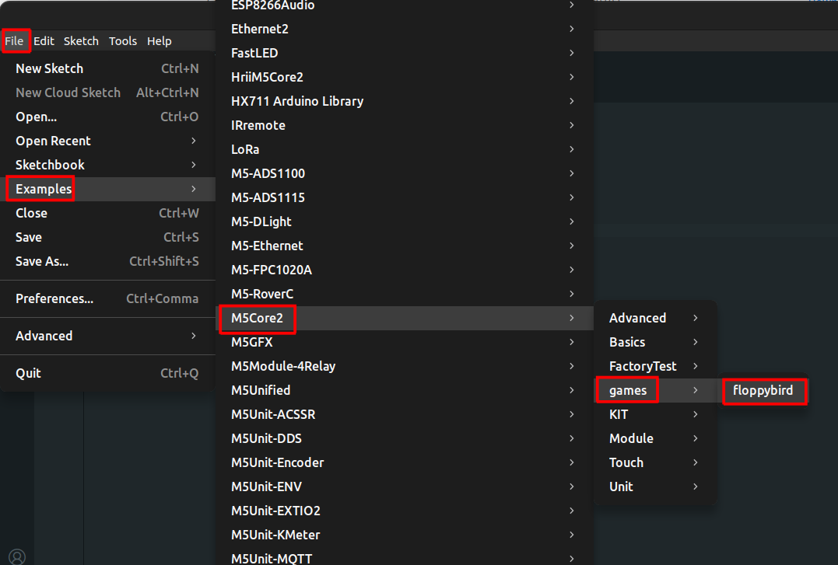The image size is (838, 565).
Task: Open the Tools menu
Action: click(123, 41)
